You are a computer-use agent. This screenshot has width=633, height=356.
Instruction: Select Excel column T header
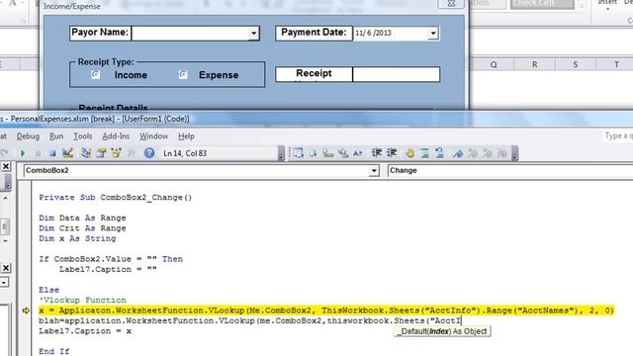coord(616,64)
